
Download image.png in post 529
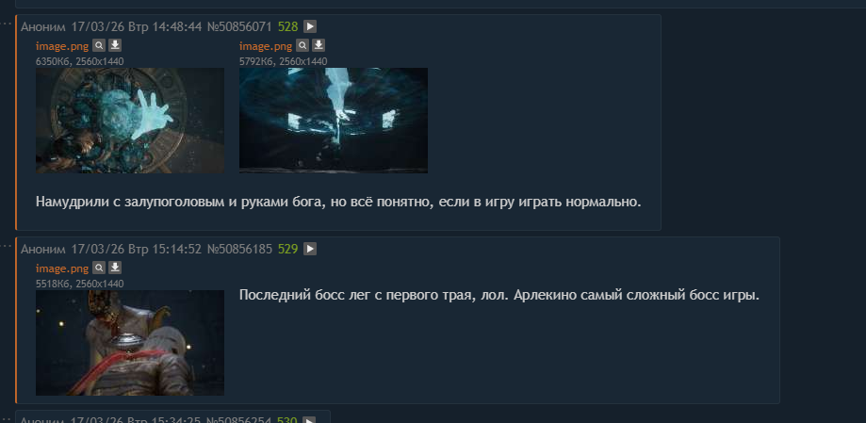point(115,268)
